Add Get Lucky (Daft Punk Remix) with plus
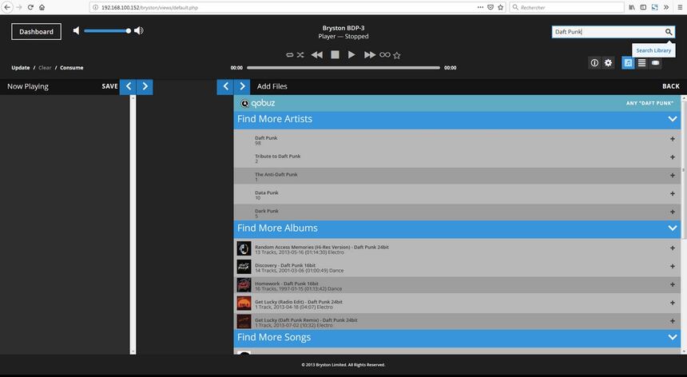687x377 pixels. (x=672, y=321)
